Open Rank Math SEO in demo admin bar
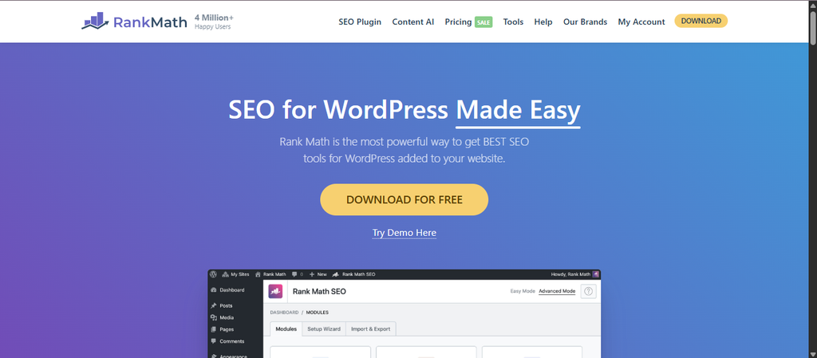This screenshot has width=817, height=358. click(x=353, y=274)
